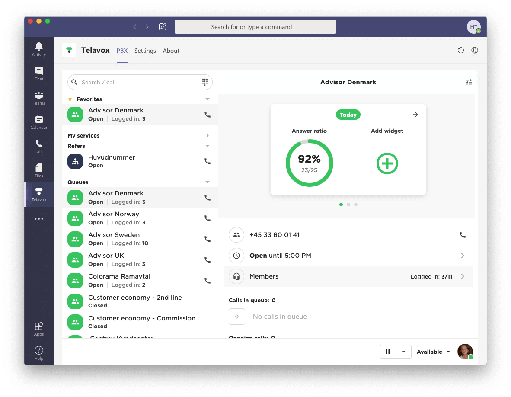Open the dial pad grid icon
511x397 pixels.
(x=204, y=82)
